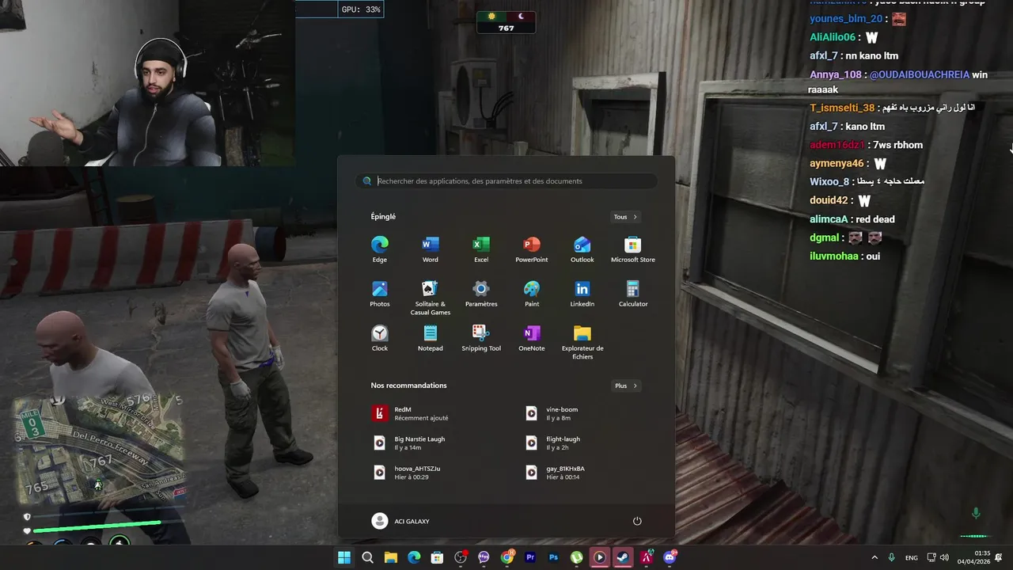Open the media player taskbar icon

pyautogui.click(x=600, y=557)
